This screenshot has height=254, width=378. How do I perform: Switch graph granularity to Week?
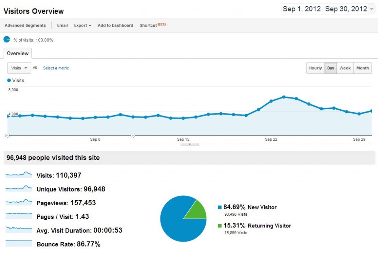click(345, 68)
